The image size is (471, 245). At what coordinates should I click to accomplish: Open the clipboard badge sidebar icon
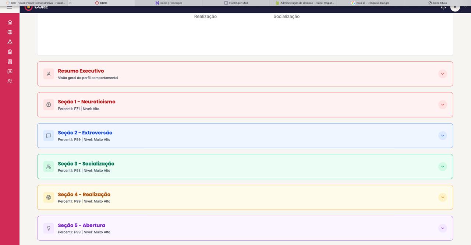[10, 52]
